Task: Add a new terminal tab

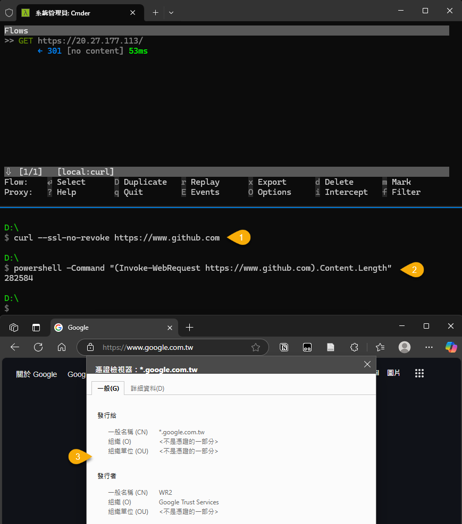Action: point(155,12)
